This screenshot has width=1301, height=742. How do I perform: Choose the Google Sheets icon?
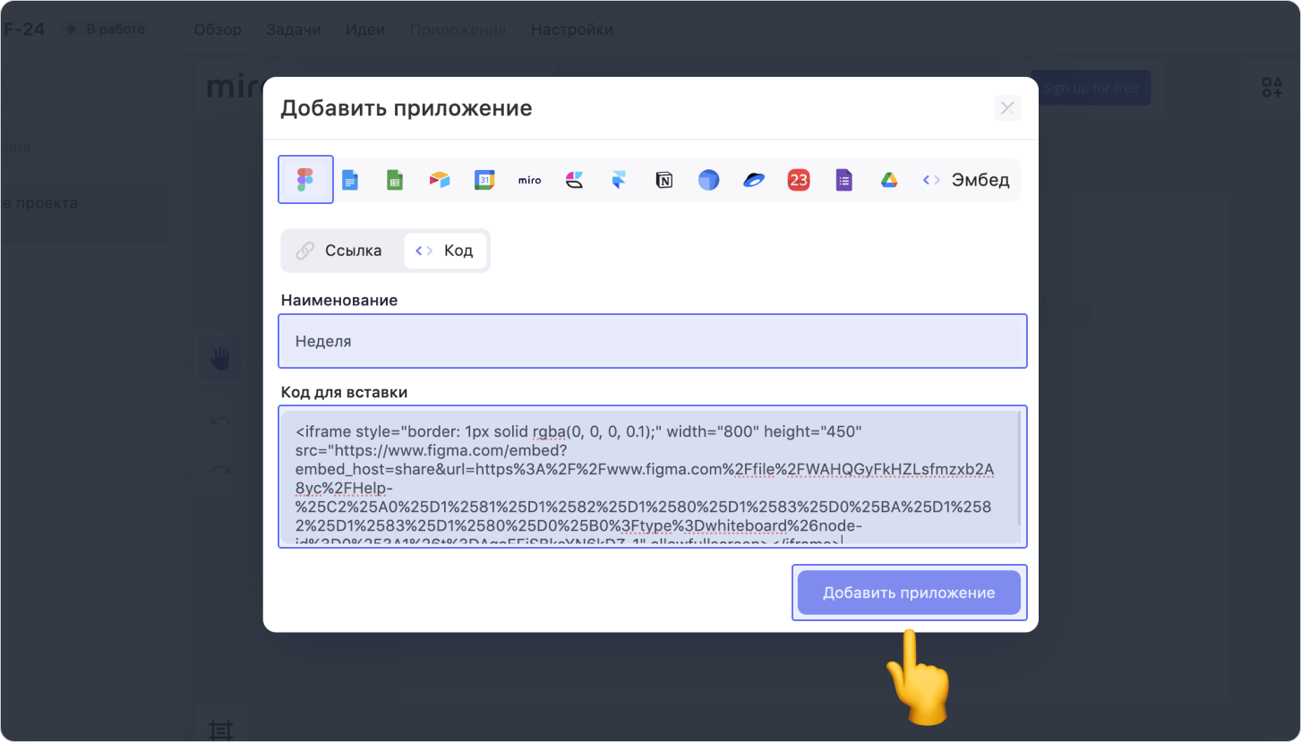tap(395, 180)
